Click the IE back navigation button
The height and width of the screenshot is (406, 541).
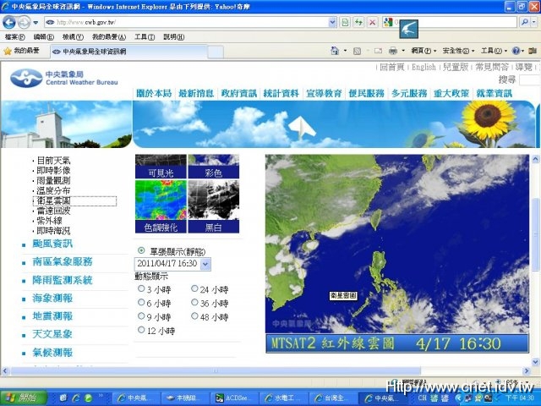(10, 21)
